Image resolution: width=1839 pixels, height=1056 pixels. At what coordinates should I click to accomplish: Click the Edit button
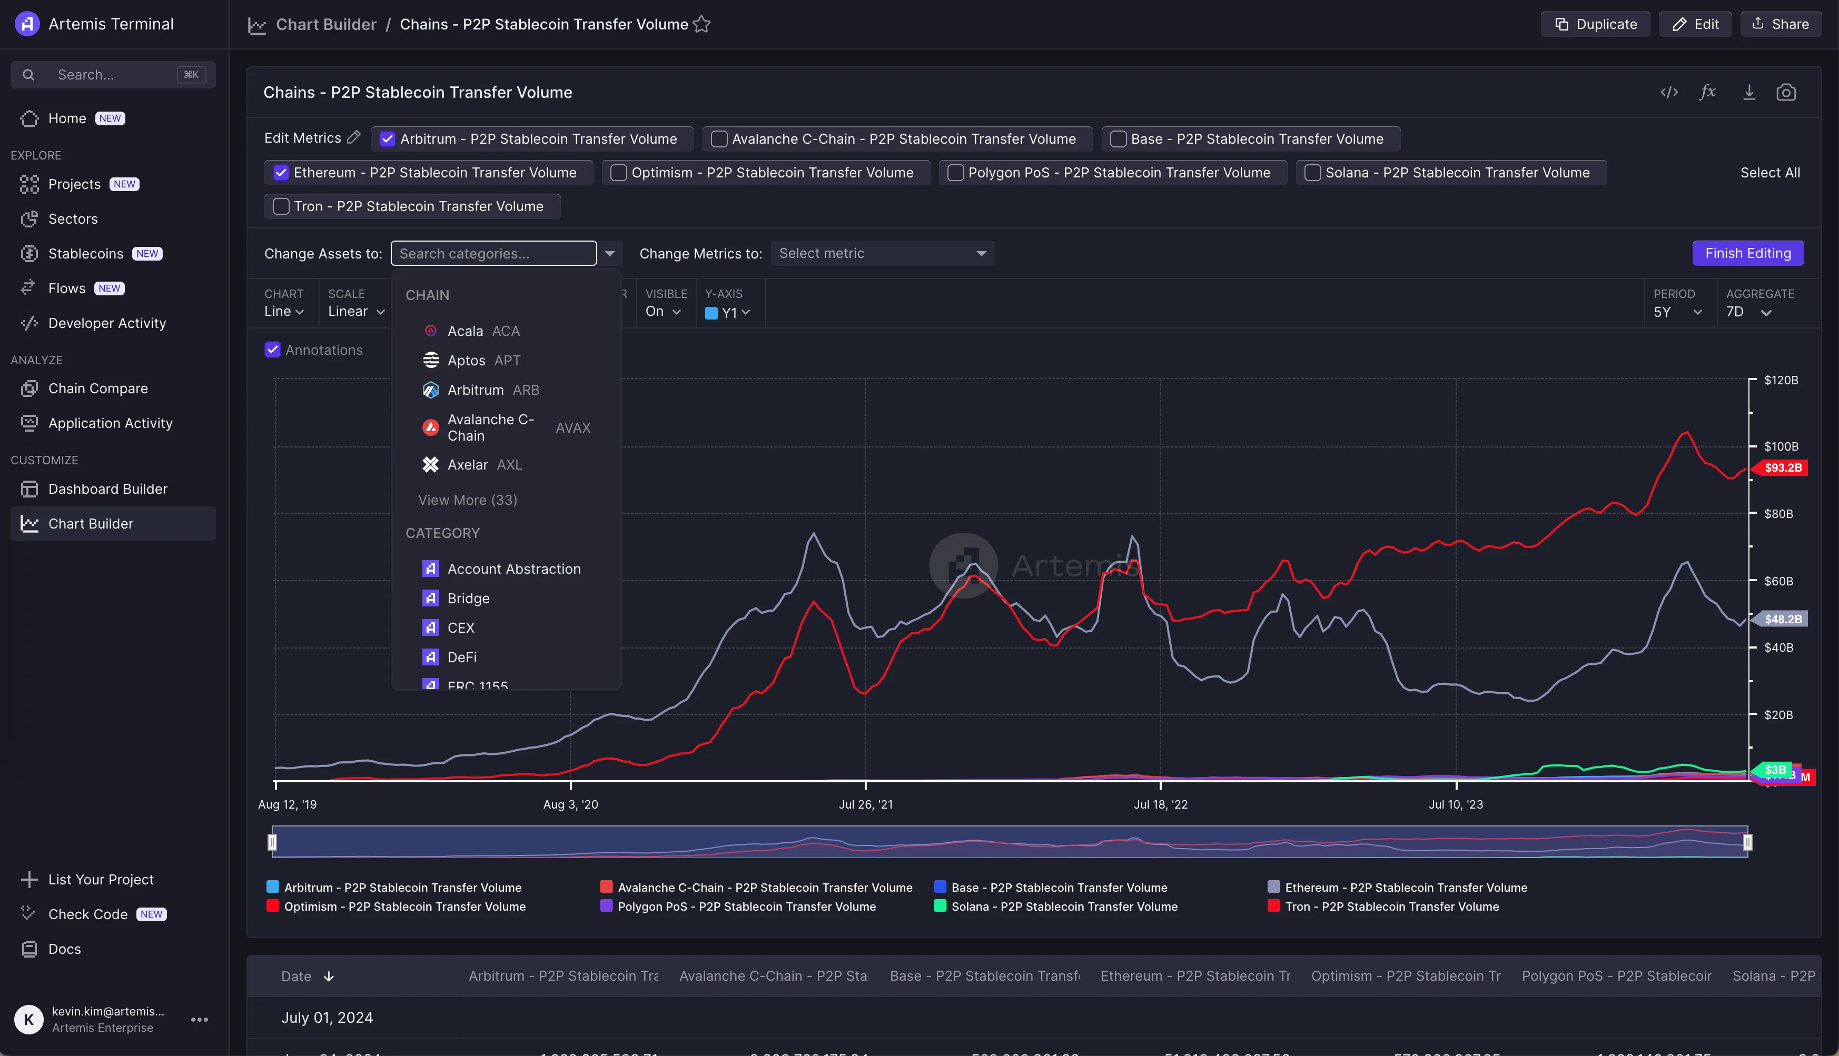coord(1695,24)
